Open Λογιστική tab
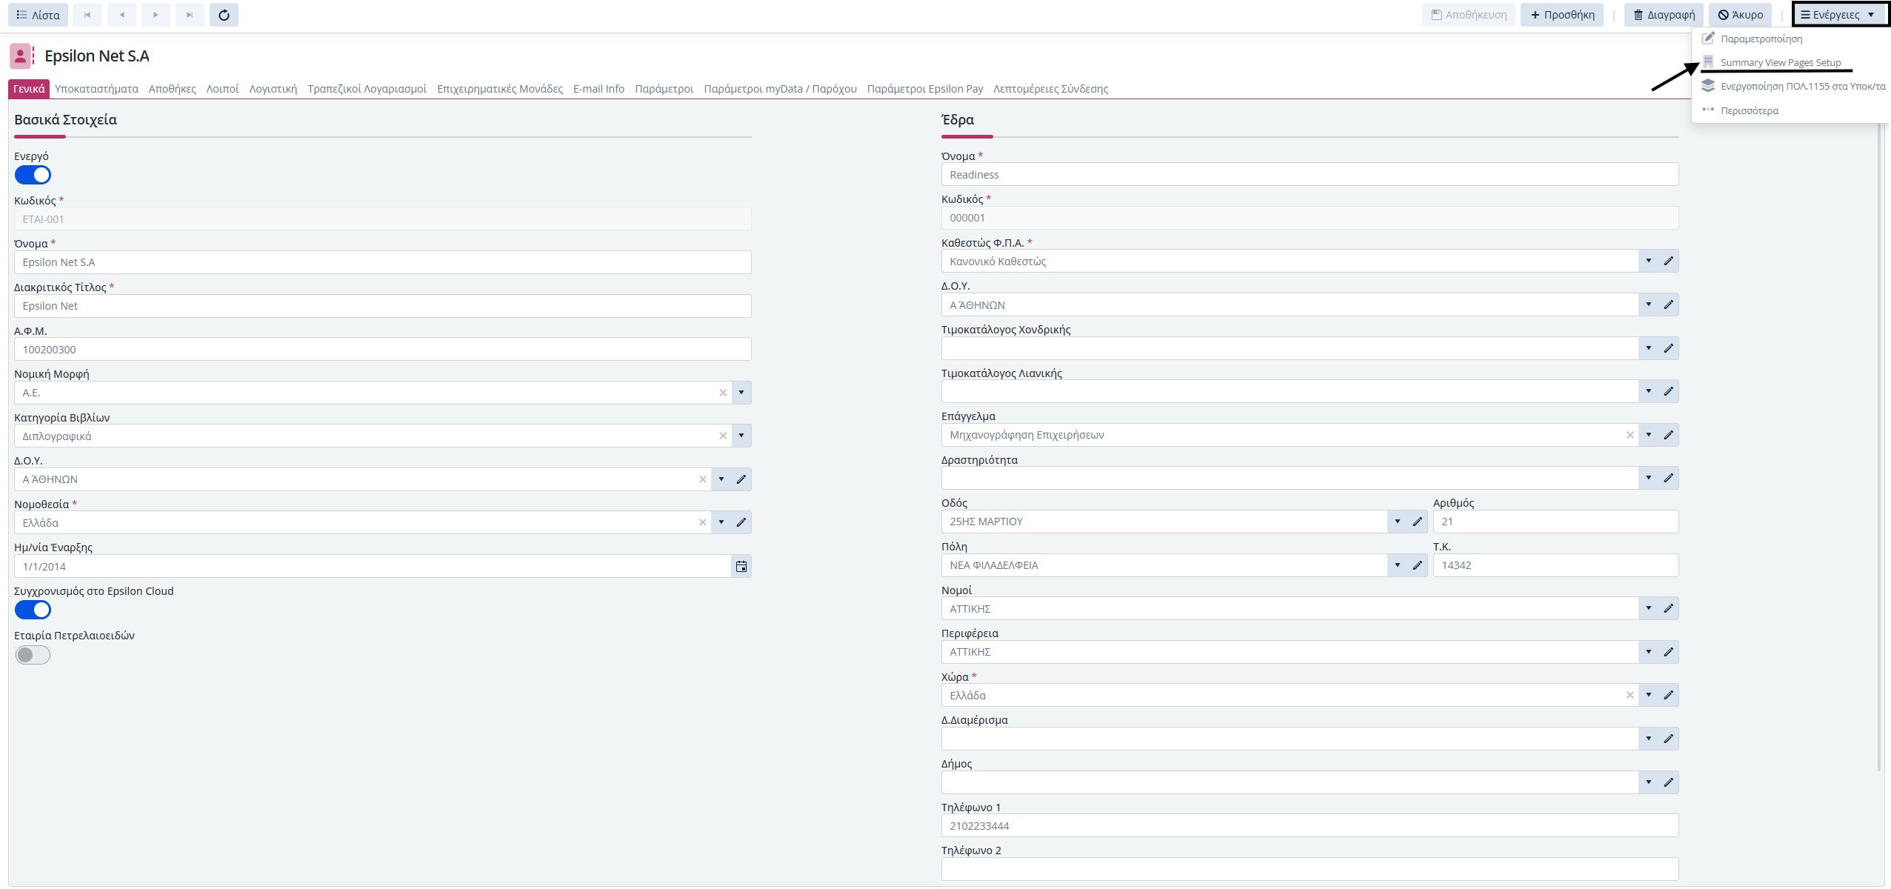Screen dimensions: 1891x889 click(x=273, y=89)
